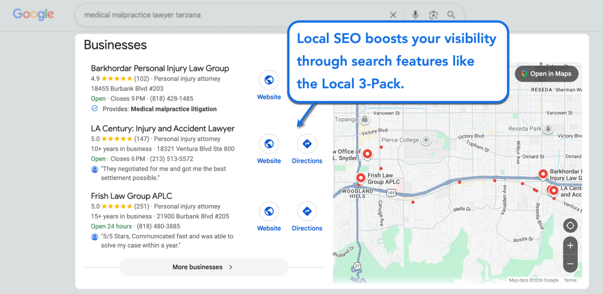603x294 pixels.
Task: Click the Open 24 hours status
Action: coord(111,226)
